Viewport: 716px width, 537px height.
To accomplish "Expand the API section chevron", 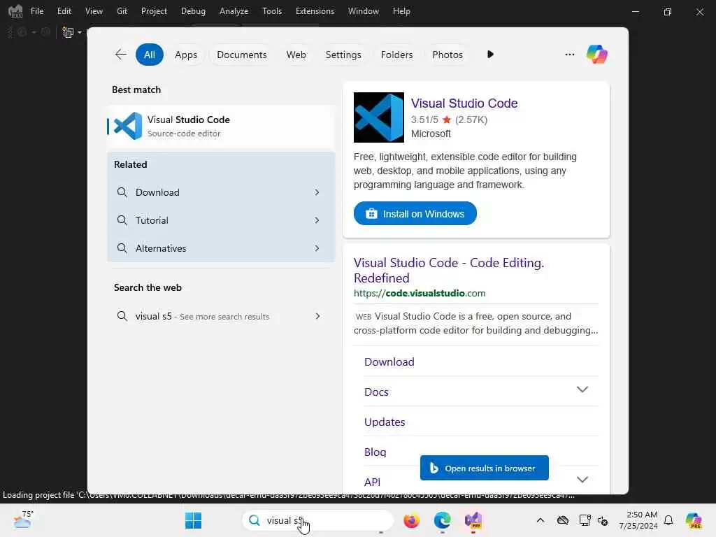I will tap(582, 480).
